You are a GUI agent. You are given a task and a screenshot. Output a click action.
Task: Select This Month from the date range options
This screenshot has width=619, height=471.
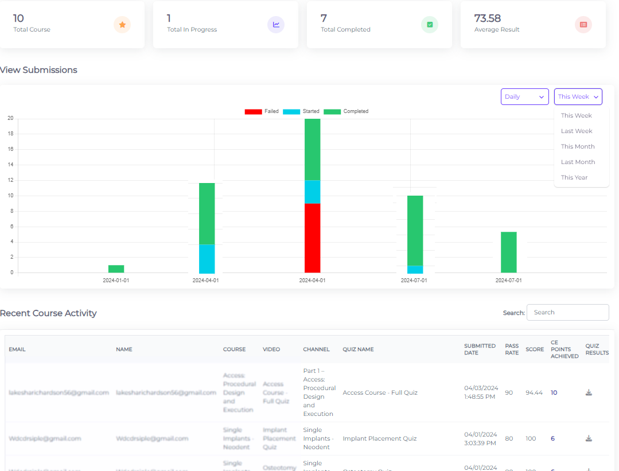[x=577, y=146]
